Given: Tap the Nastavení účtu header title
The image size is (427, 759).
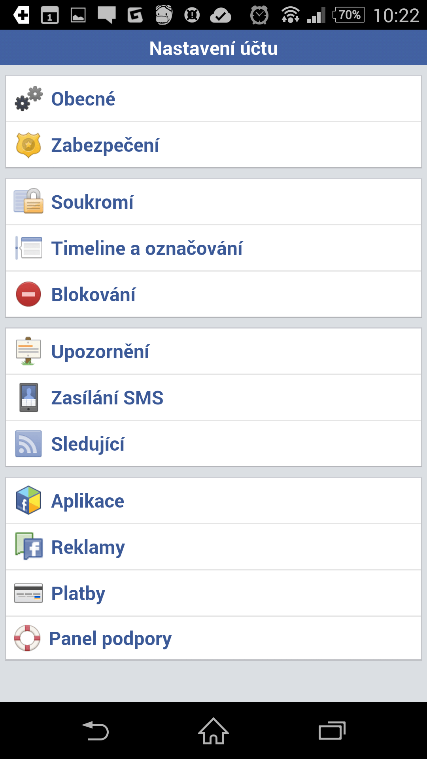Looking at the screenshot, I should (x=213, y=48).
